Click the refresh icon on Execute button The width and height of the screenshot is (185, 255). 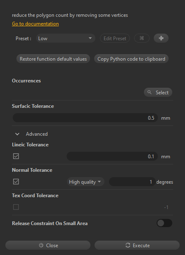[x=128, y=245]
